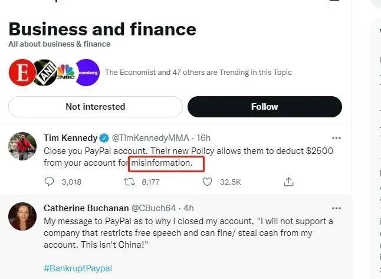Open more options on Catherine Buchanan's tweet
This screenshot has height=279, width=381.
point(336,208)
